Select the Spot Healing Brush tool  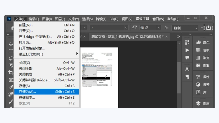(11, 94)
